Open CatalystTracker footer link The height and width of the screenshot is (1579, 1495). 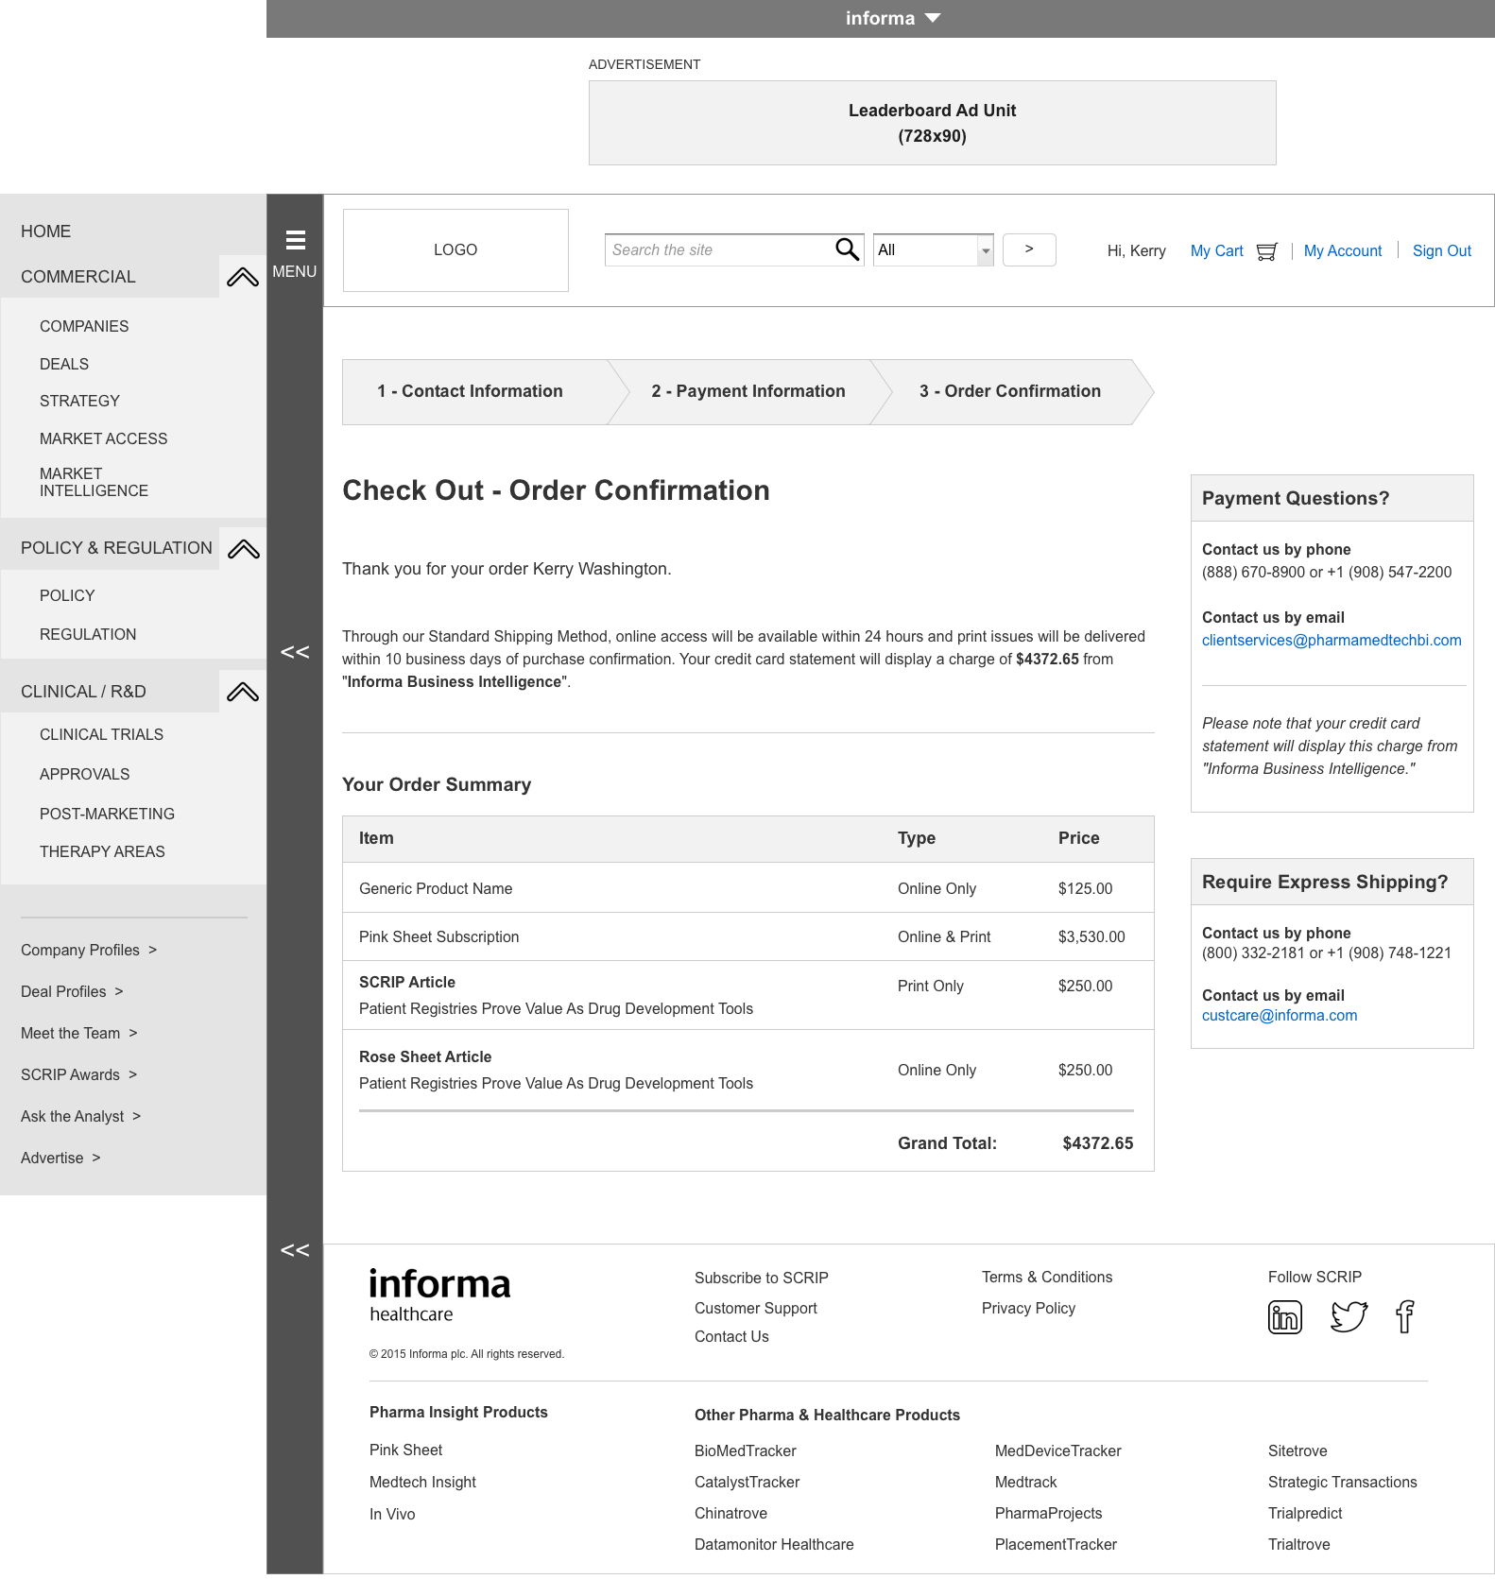[x=747, y=1483]
